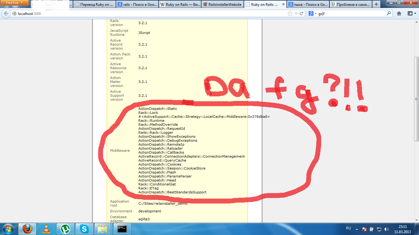Launch VLC media player from taskbar
This screenshot has height=235, width=419.
pyautogui.click(x=46, y=229)
